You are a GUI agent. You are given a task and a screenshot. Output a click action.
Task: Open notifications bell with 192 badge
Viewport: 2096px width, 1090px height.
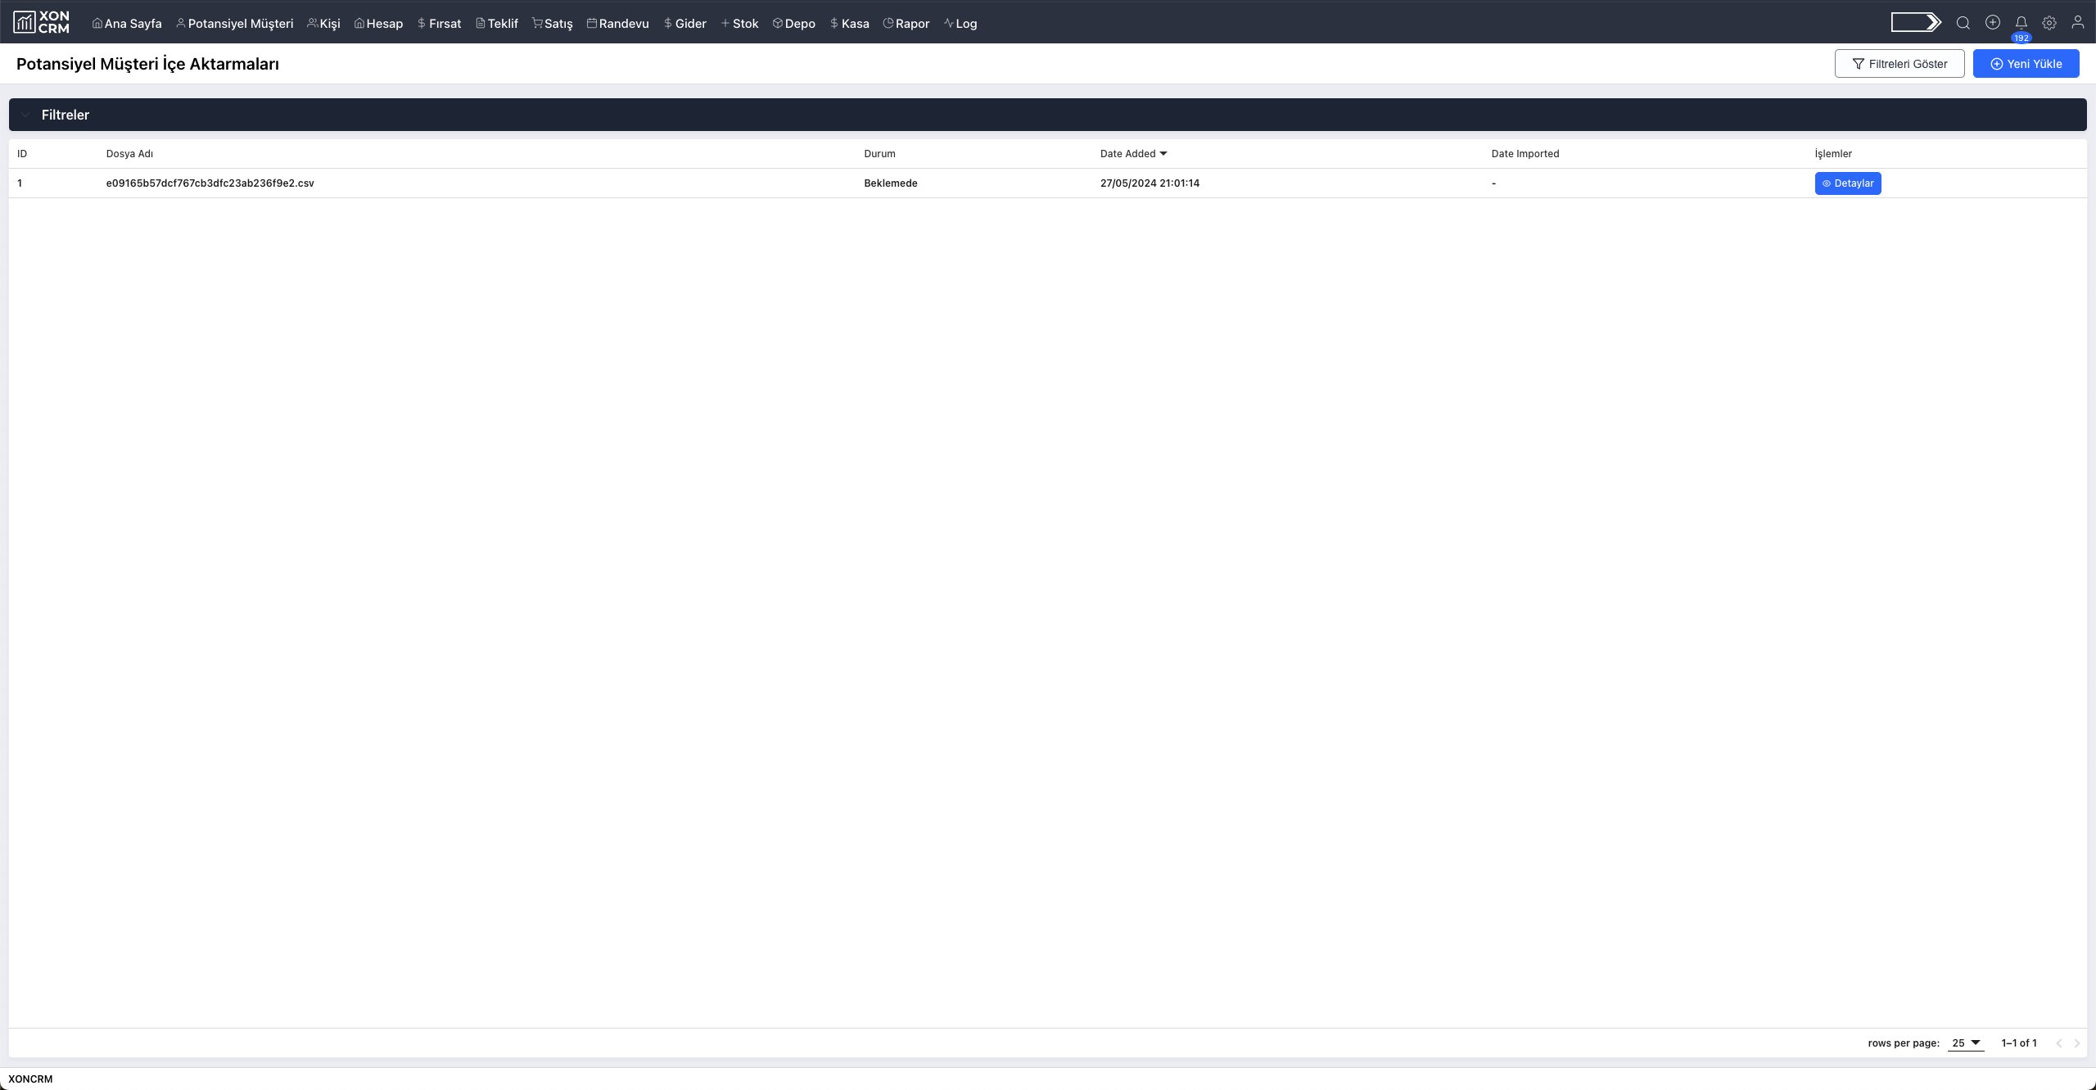point(2021,24)
